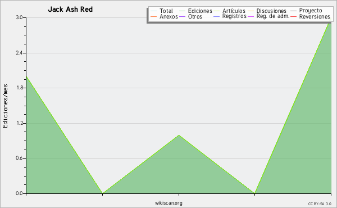Click the Otros purple legend line
The height and width of the screenshot is (208, 337).
pyautogui.click(x=182, y=16)
